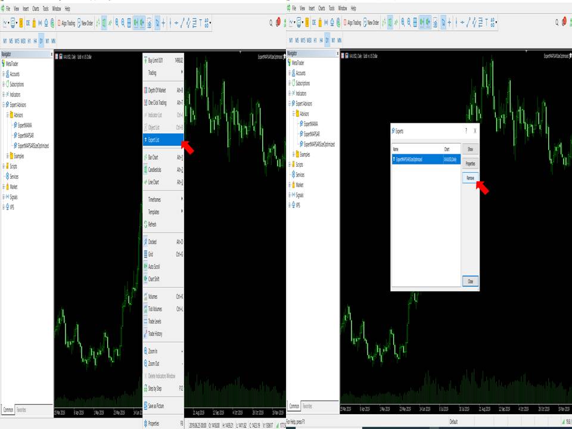Expand the Trading submenu
The image size is (572, 429).
153,73
